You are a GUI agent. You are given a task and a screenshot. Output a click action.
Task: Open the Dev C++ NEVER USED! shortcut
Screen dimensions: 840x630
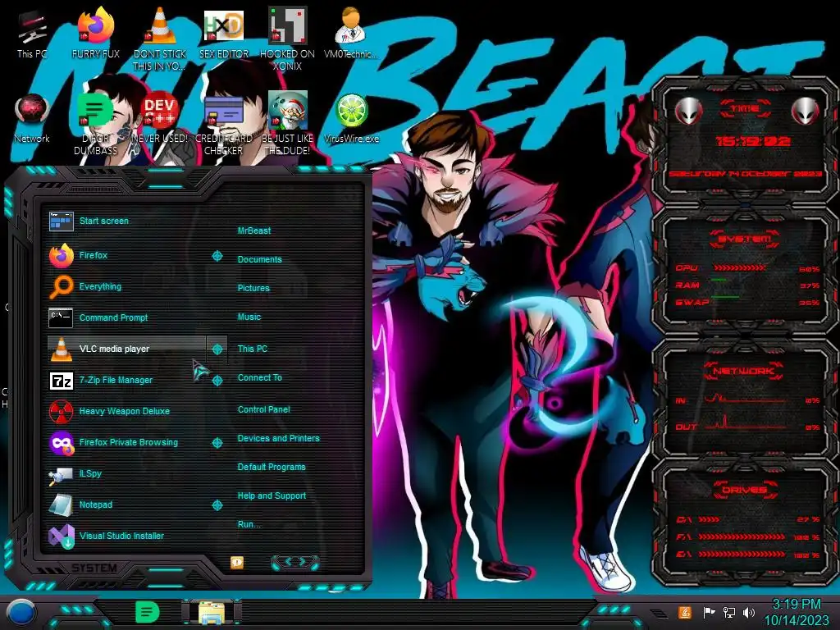point(159,119)
